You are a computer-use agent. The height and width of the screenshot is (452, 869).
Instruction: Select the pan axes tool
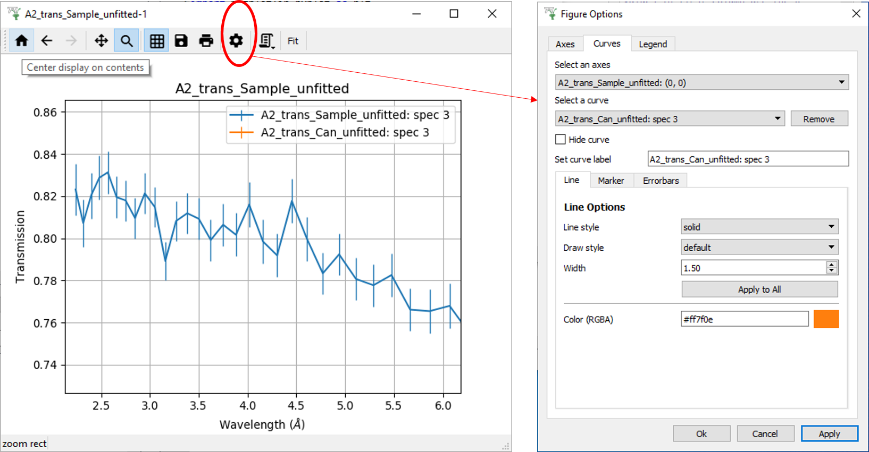[101, 41]
